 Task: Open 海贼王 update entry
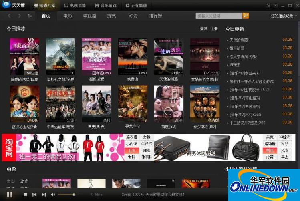[235, 65]
